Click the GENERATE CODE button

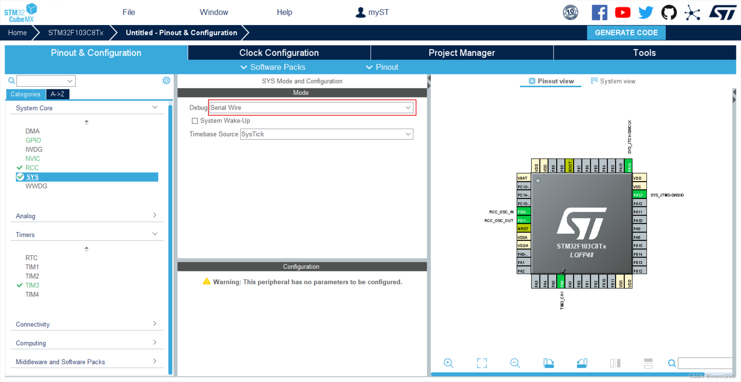(x=626, y=33)
